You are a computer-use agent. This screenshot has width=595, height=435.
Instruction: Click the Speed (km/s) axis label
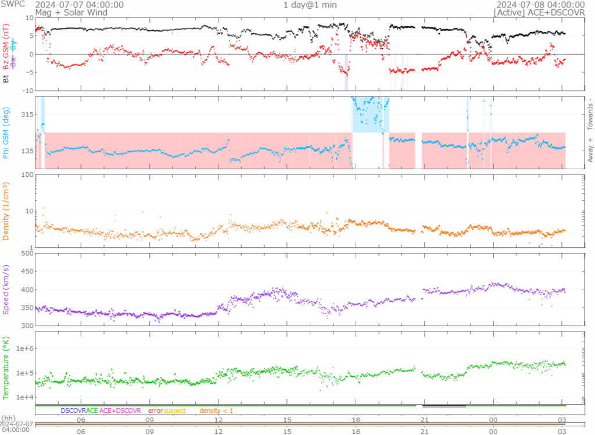coord(6,289)
